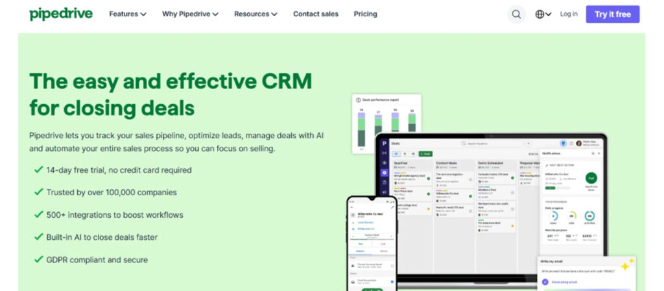Expand the Why Pipedrive menu
Image resolution: width=664 pixels, height=291 pixels.
190,14
